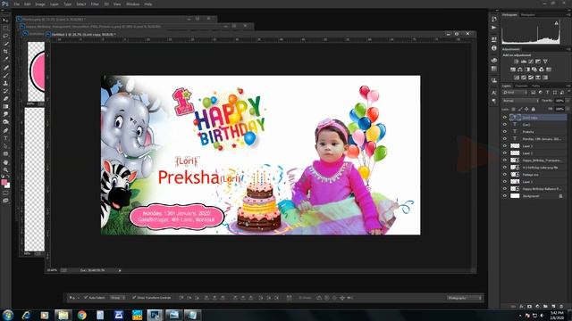Open status bar info arrow

[x=120, y=270]
